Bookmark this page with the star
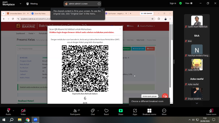The width and height of the screenshot is (219, 123). [152, 19]
